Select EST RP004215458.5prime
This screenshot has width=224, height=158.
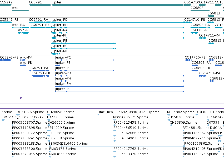click(131, 123)
